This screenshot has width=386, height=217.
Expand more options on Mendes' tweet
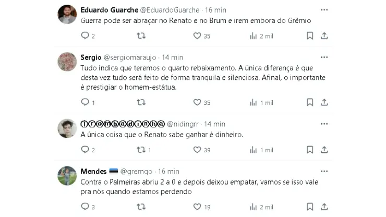pyautogui.click(x=324, y=171)
